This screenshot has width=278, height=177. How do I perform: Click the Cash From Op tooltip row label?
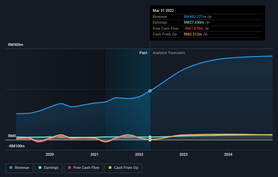pyautogui.click(x=165, y=34)
